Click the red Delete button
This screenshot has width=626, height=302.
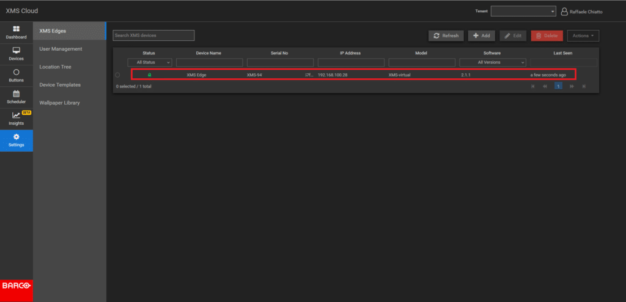pyautogui.click(x=547, y=35)
